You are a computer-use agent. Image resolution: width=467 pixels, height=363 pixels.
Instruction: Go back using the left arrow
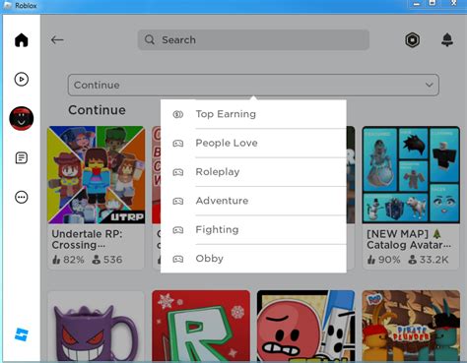pos(57,40)
